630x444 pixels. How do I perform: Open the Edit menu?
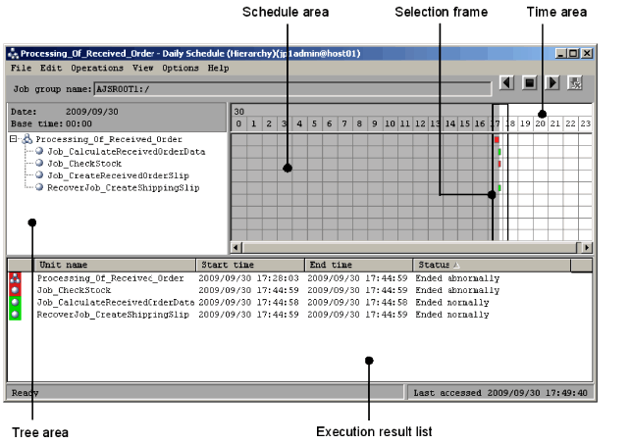point(51,68)
